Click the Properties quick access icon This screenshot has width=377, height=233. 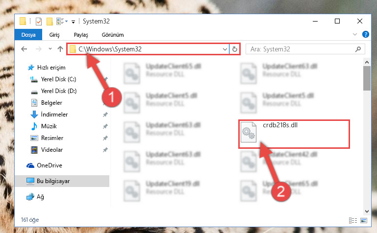[38, 22]
